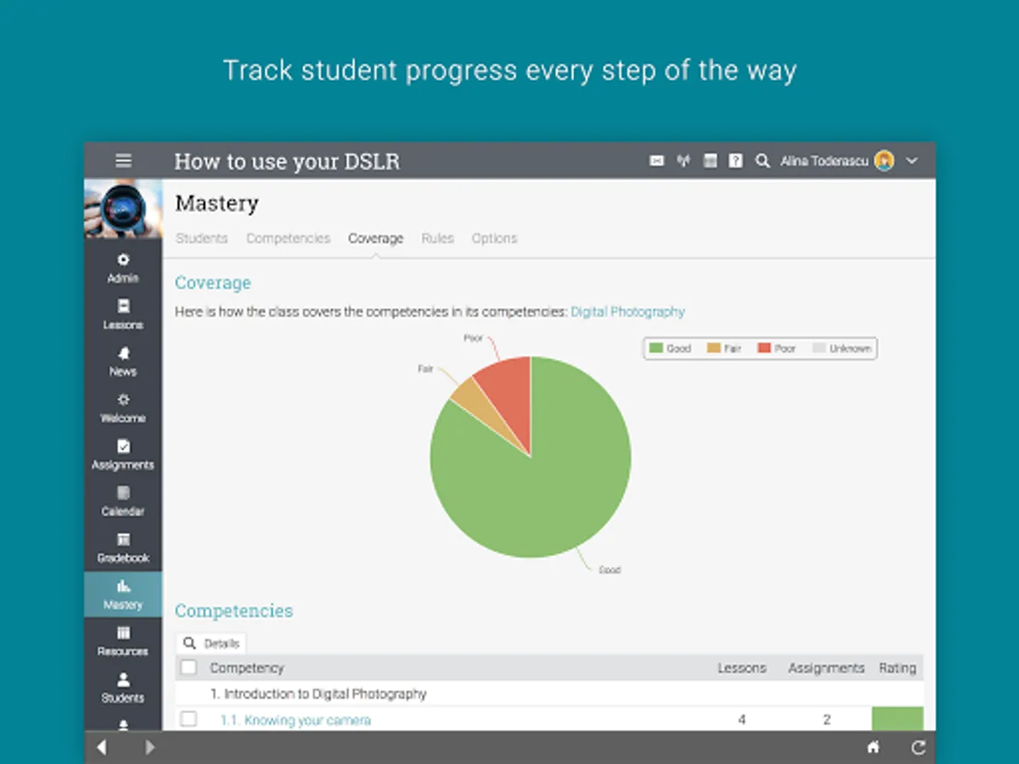
Task: Click the Competency column header
Action: point(247,668)
